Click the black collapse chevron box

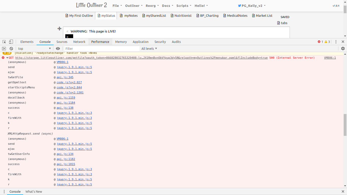coord(69,36)
